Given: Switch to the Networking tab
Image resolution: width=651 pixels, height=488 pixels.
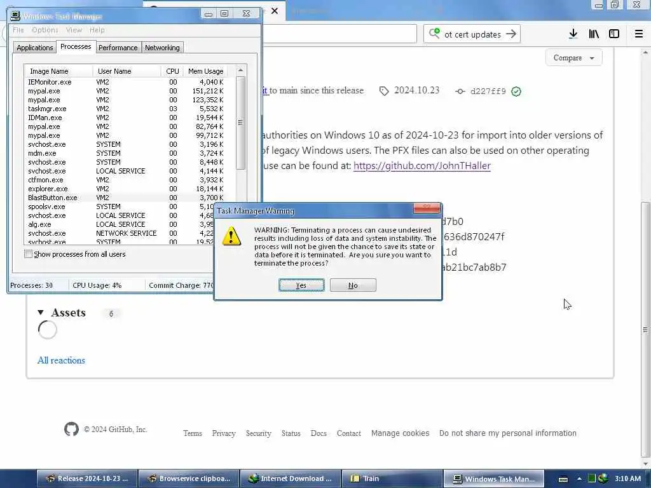Looking at the screenshot, I should [x=162, y=48].
